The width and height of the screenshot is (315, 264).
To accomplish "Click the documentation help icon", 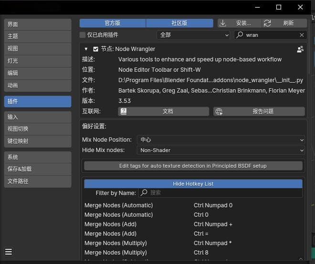I will (x=124, y=111).
